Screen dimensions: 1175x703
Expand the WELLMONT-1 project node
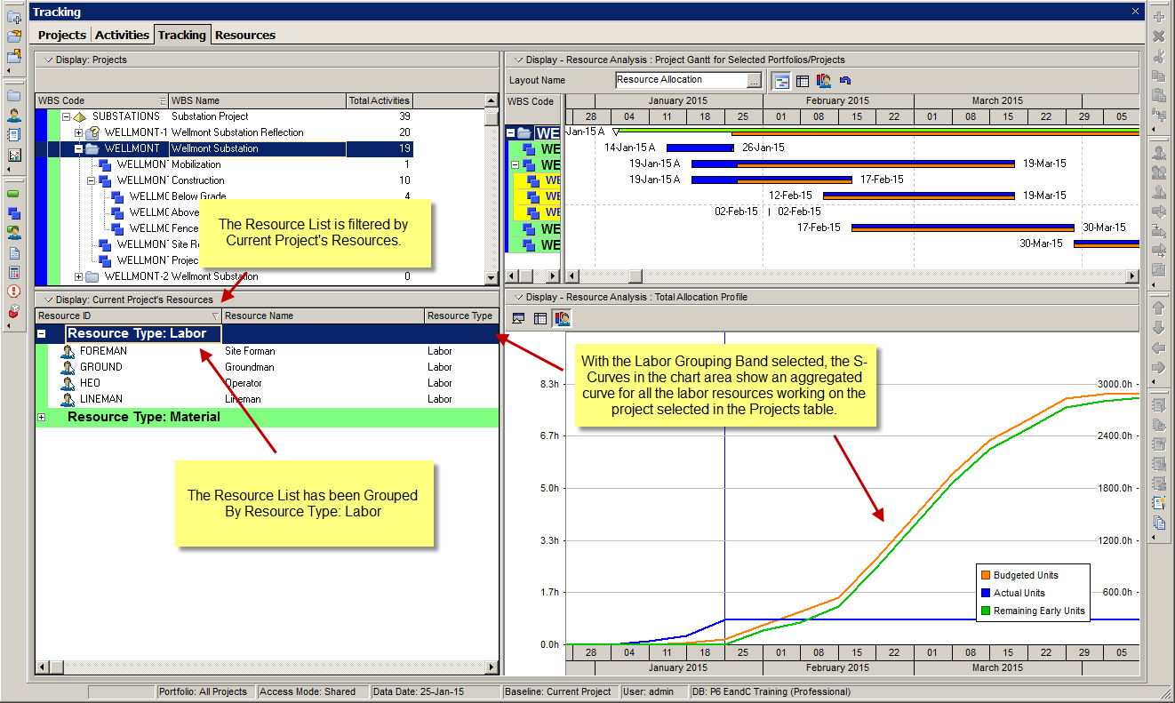[x=79, y=132]
